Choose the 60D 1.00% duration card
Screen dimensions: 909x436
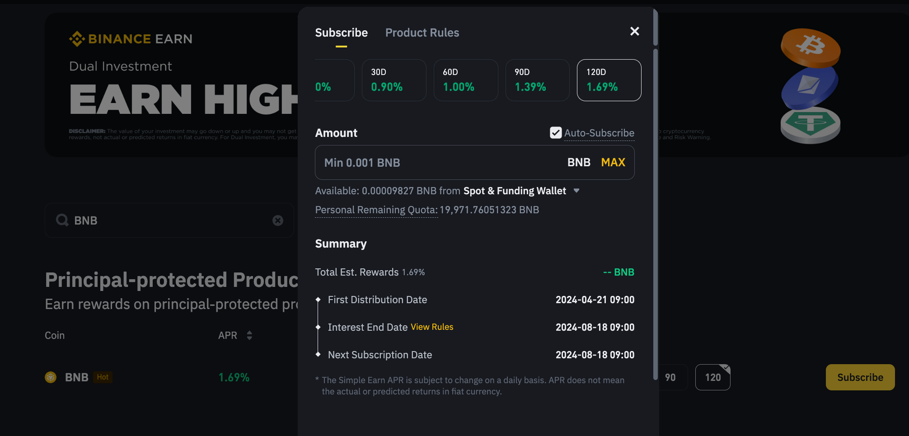[466, 80]
